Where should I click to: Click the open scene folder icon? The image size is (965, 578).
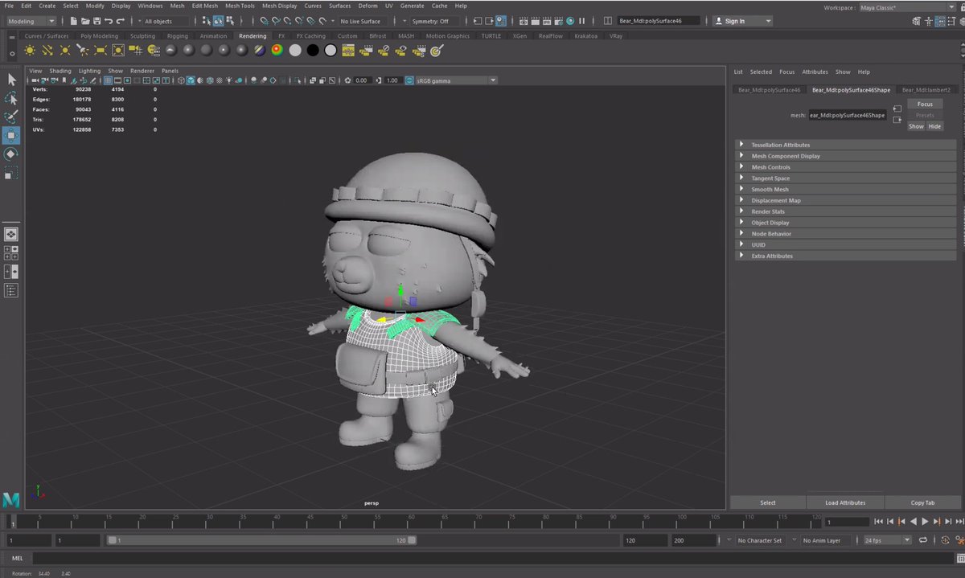84,21
